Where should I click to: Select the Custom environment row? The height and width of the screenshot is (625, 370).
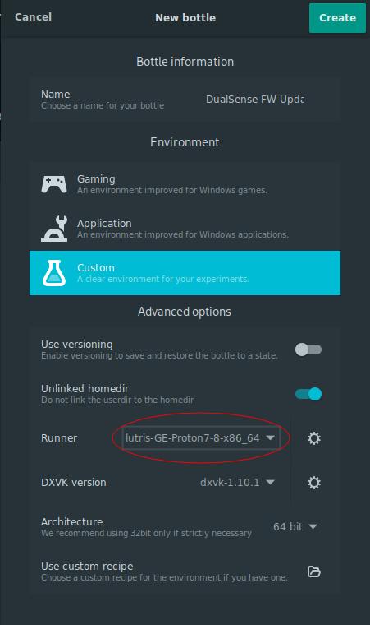(x=185, y=273)
